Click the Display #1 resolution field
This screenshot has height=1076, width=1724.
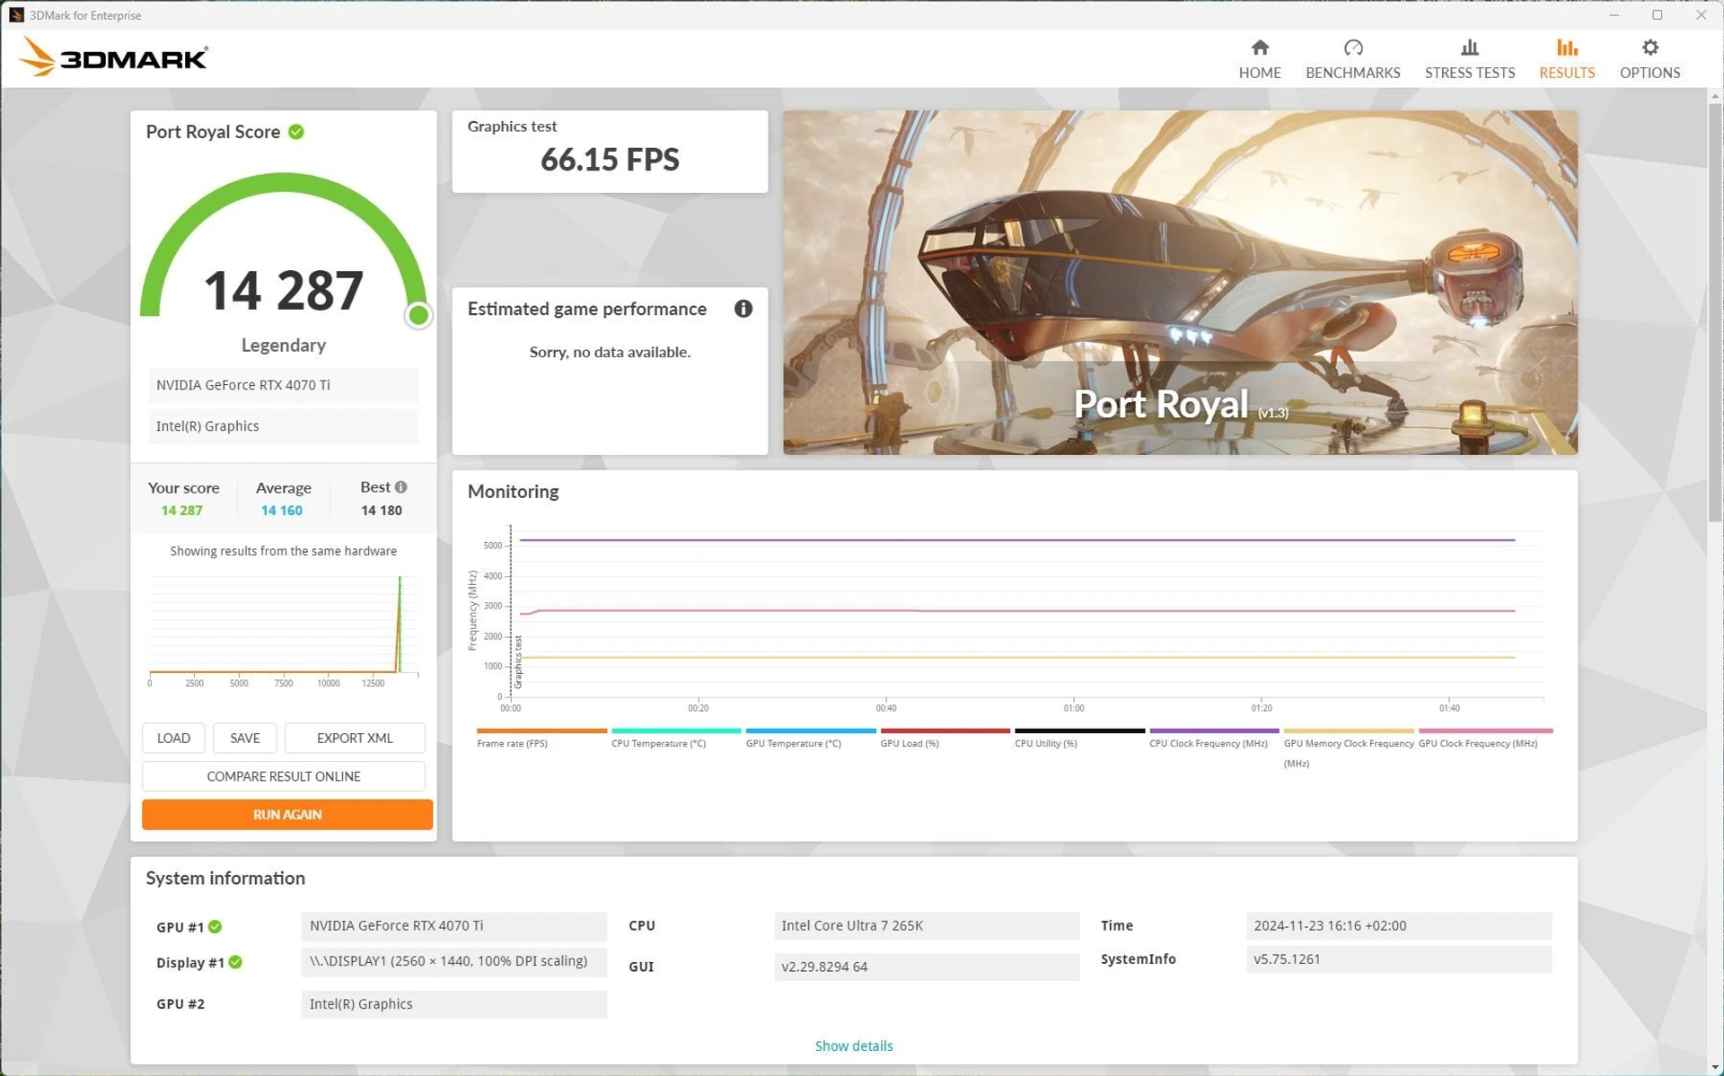[454, 961]
